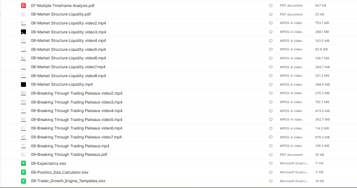Favorite 08-Market Structure Liquidity video5.mp4
357x188 pixels.
point(271,49)
